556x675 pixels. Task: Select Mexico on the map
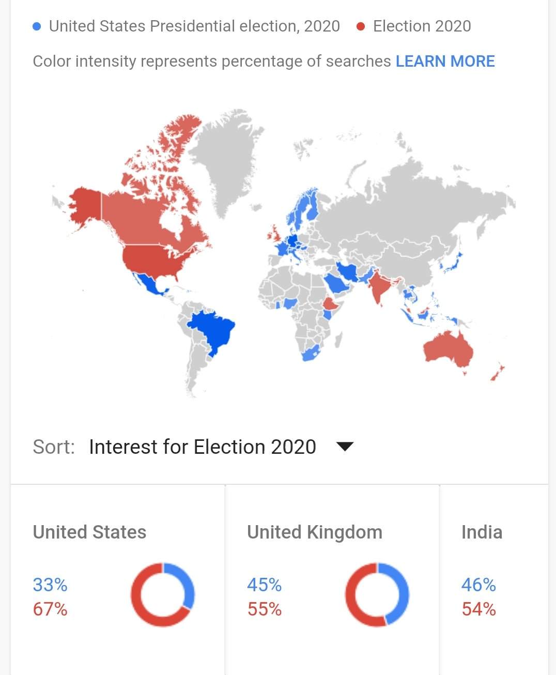149,284
